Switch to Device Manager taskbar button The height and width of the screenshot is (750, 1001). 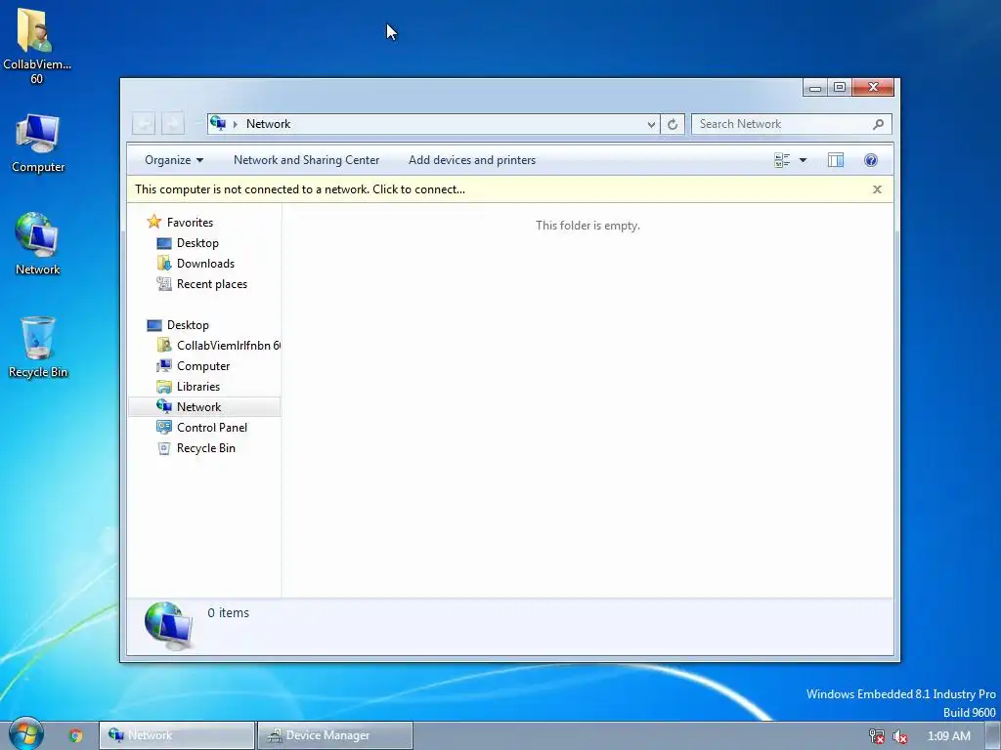point(335,735)
